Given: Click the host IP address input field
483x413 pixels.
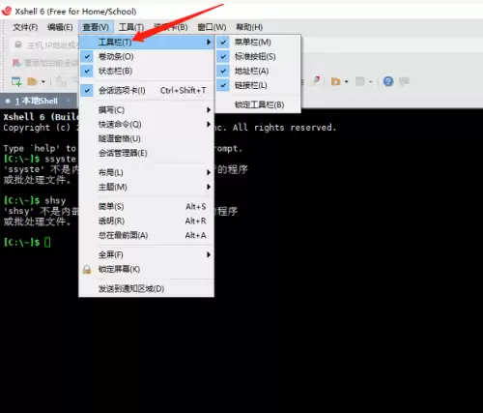Looking at the screenshot, I should (45, 45).
